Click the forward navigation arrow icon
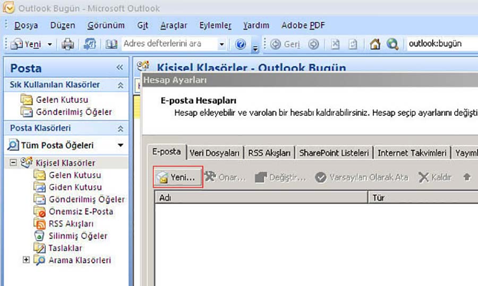Image resolution: width=478 pixels, height=286 pixels. tap(313, 45)
